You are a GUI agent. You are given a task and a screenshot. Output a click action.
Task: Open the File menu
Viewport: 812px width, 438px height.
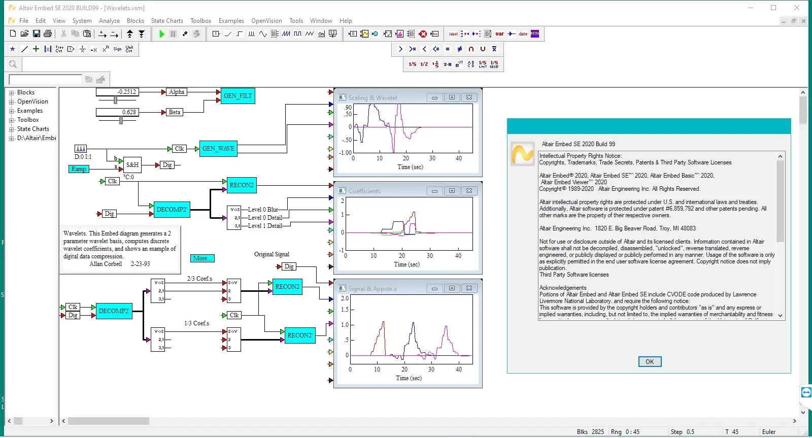pos(24,21)
